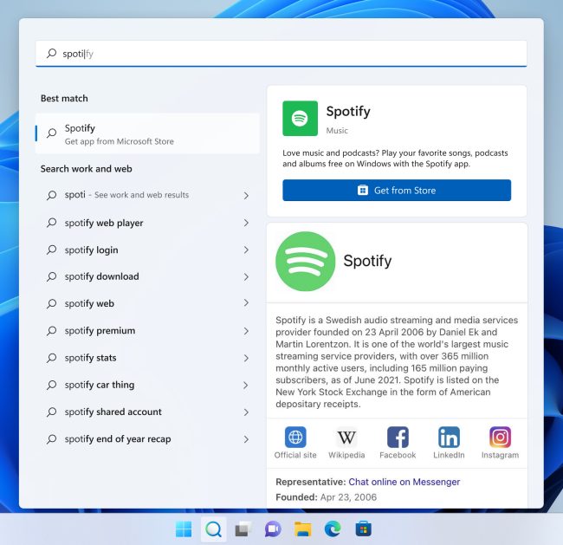Expand the 'spotify web' suggestion chevron
Screen dimensions: 563x545
(246, 303)
